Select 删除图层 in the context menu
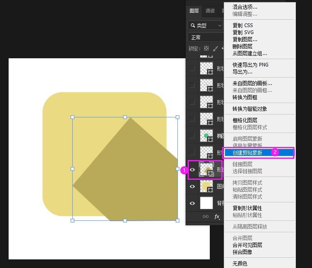The height and width of the screenshot is (268, 312). [x=242, y=46]
